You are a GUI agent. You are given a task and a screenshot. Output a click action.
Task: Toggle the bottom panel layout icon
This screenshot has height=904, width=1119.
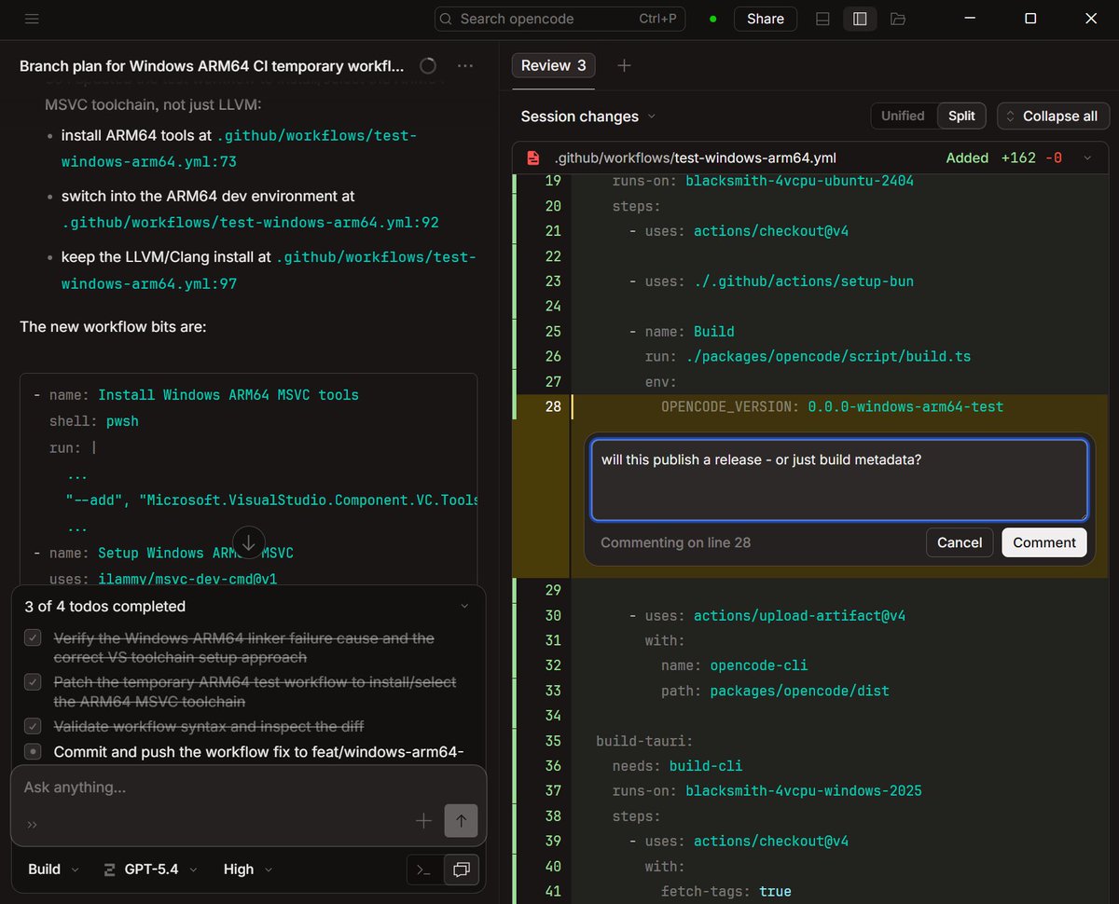[x=822, y=19]
